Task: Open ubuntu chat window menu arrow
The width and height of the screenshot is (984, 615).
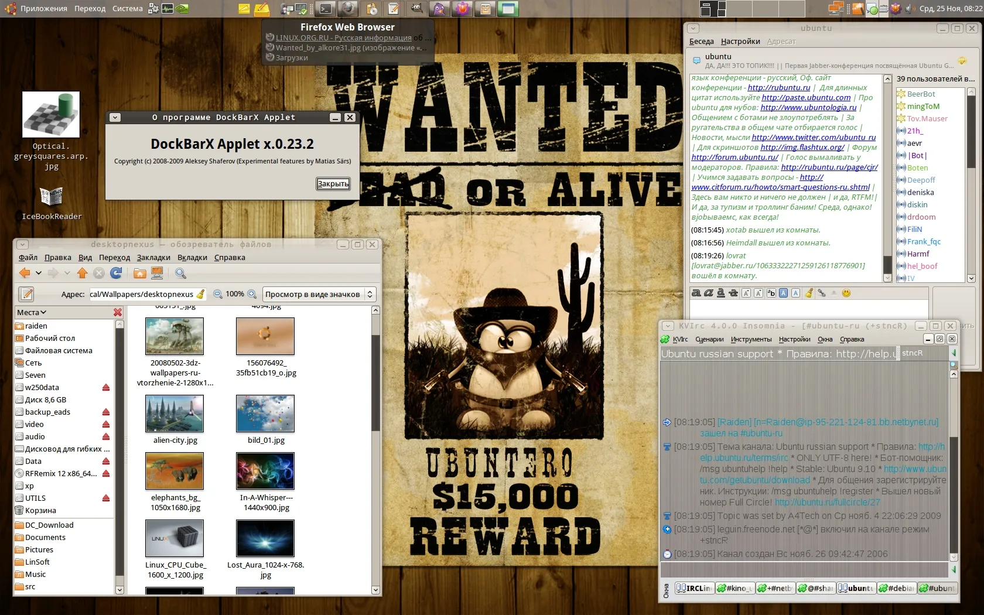Action: (x=693, y=28)
